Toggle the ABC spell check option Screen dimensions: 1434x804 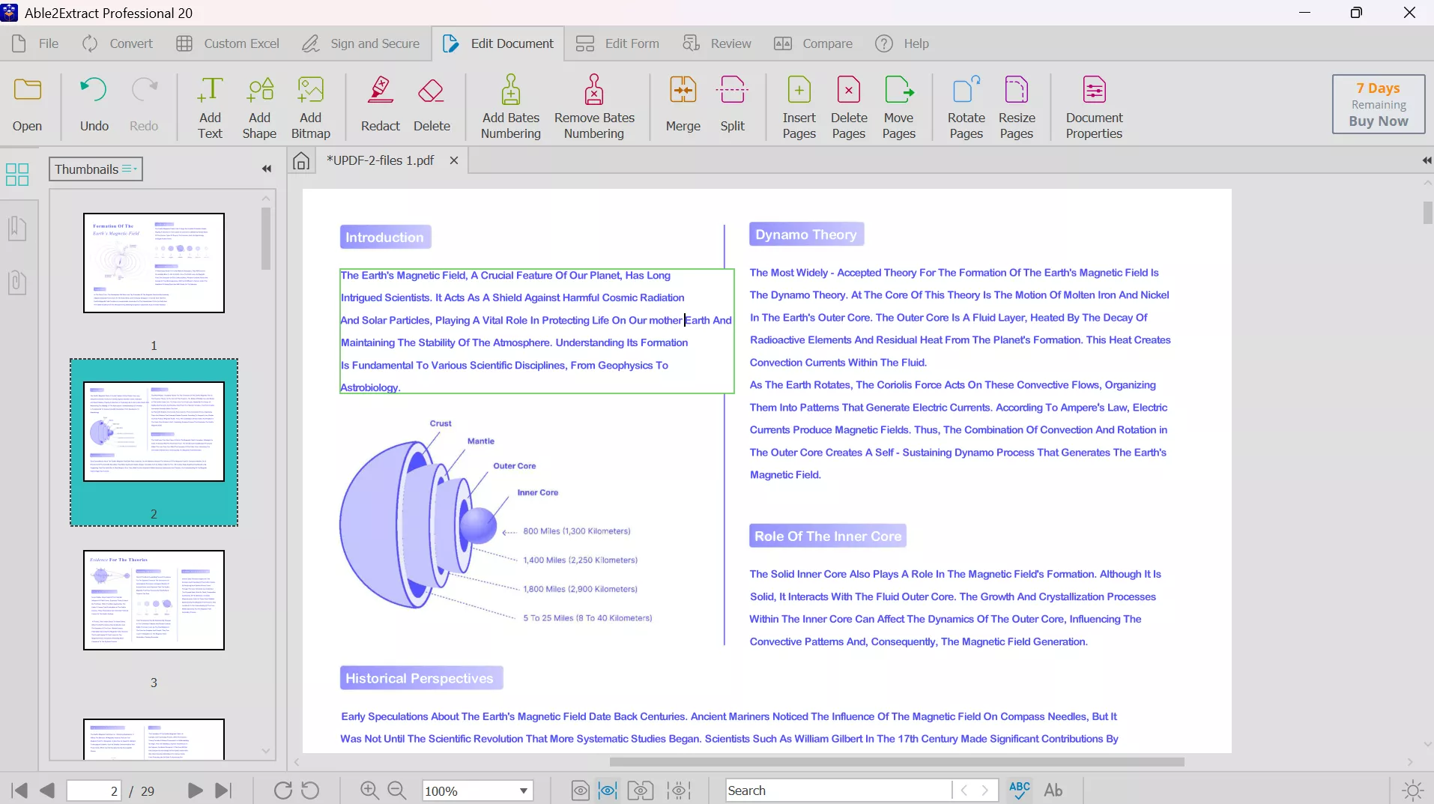pyautogui.click(x=1019, y=790)
